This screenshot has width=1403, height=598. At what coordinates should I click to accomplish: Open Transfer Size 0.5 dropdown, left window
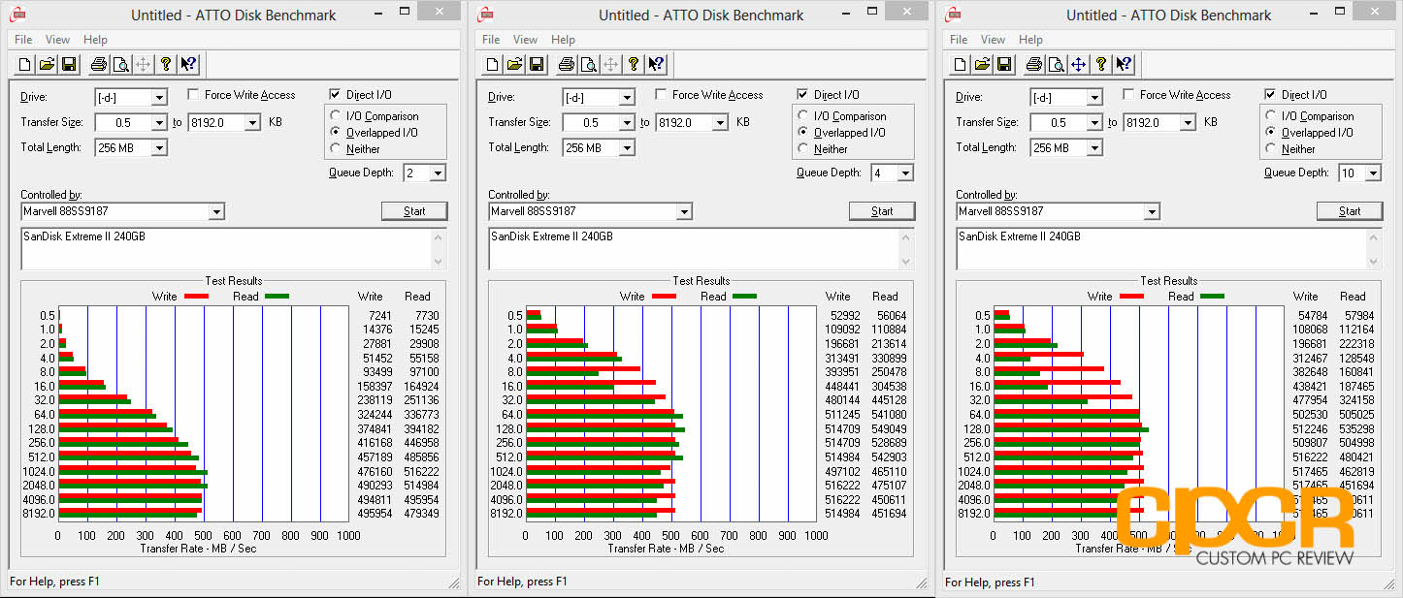(x=159, y=122)
